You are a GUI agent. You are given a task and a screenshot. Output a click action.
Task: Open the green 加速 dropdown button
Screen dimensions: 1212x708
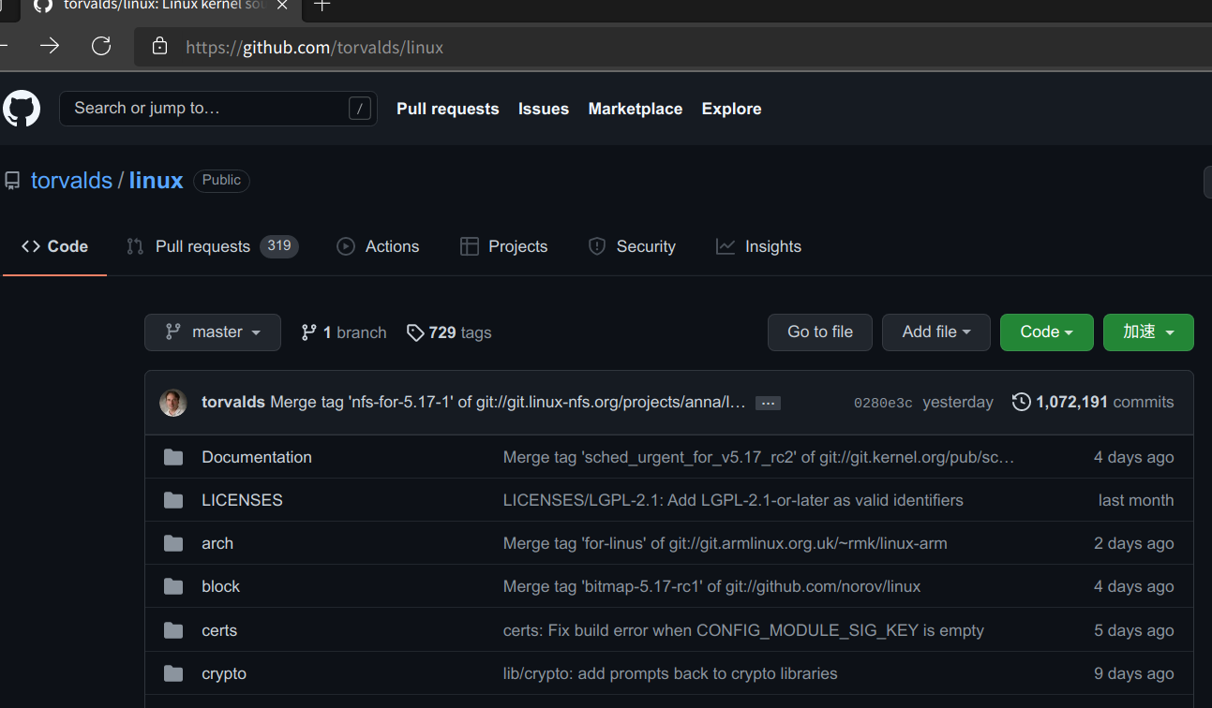coord(1148,332)
